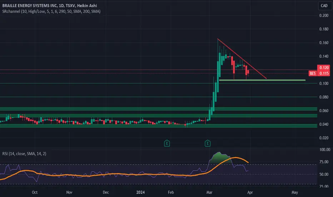
Task: Click the red 0.115 current price label
Action: pos(324,73)
